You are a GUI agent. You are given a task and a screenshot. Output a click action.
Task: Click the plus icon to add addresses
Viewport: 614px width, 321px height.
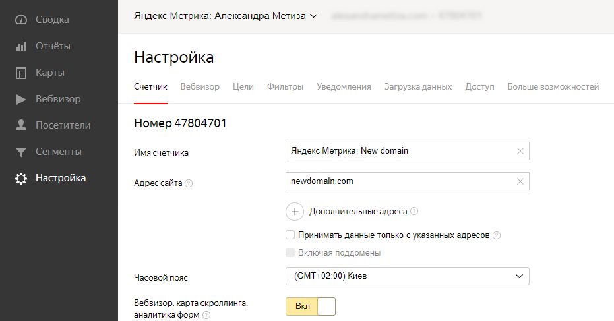coord(295,212)
